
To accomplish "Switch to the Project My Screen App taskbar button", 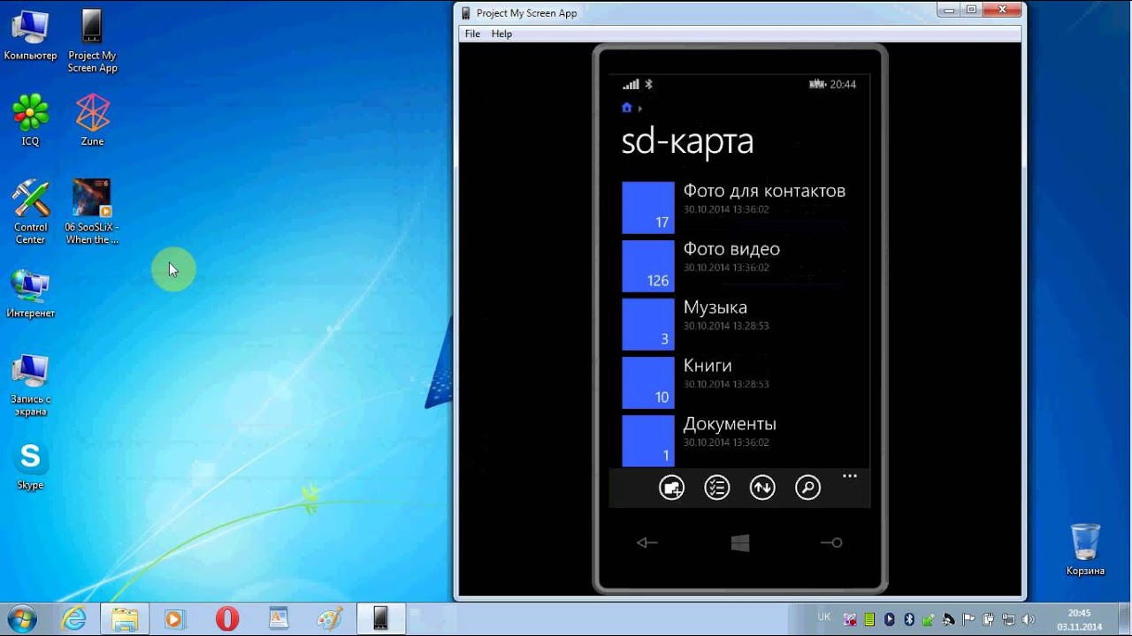I will coord(380,619).
